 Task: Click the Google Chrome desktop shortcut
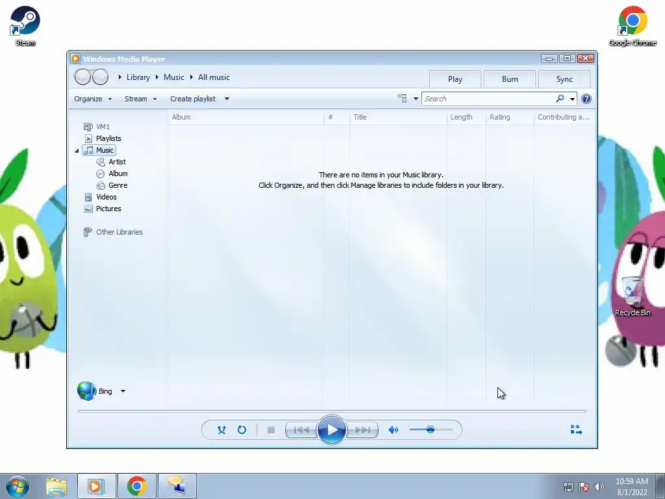(x=633, y=25)
